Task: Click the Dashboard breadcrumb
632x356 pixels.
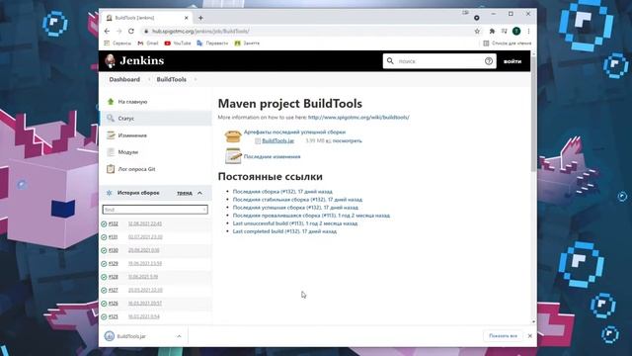Action: coord(124,79)
